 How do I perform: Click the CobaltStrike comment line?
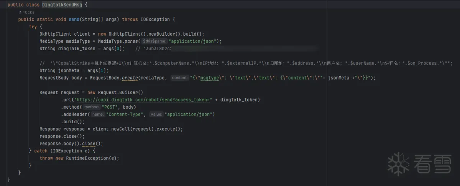[246, 63]
